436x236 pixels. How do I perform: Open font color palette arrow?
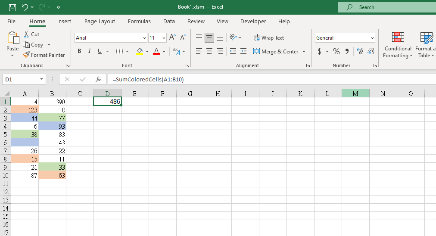164,51
